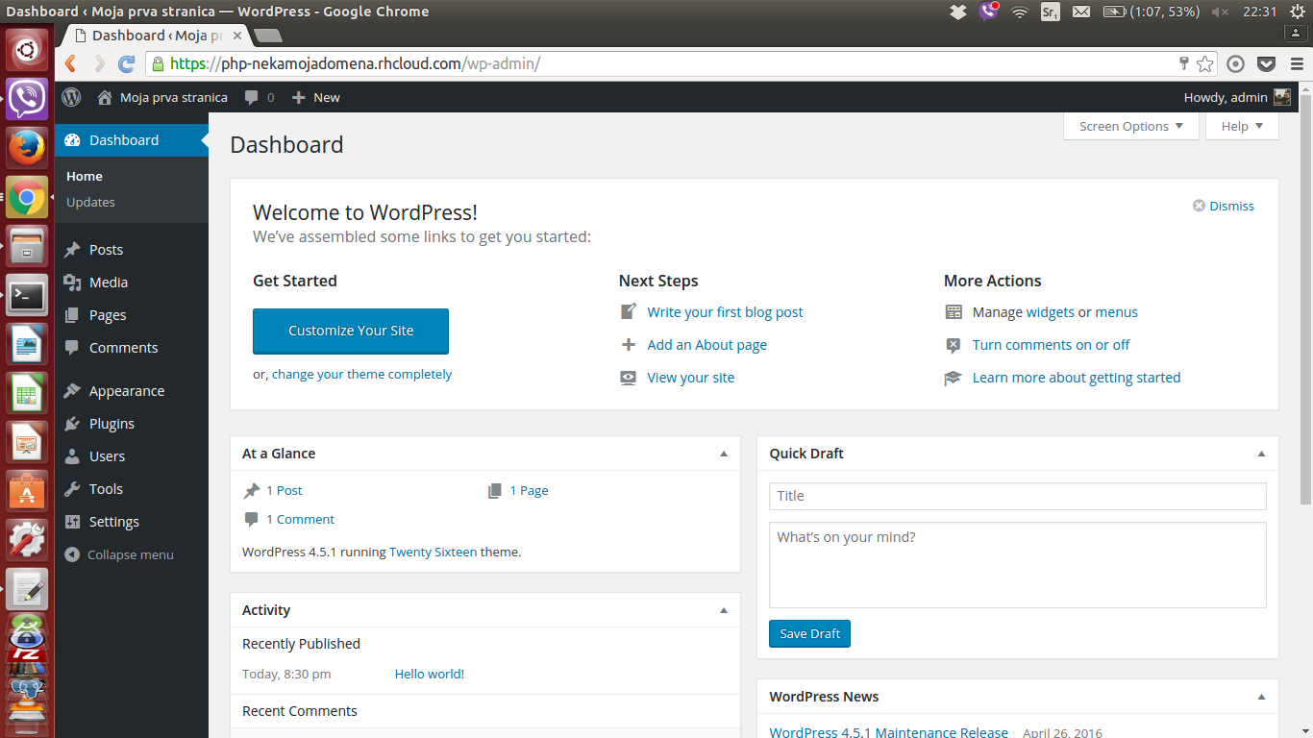
Task: Click the address bar URL
Action: point(355,63)
